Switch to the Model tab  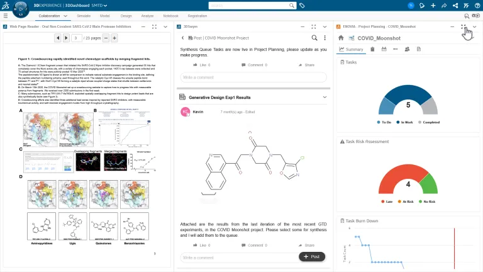click(x=105, y=16)
